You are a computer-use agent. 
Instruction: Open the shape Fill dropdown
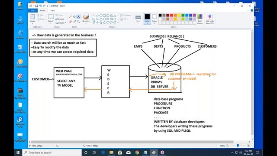tap(124, 19)
